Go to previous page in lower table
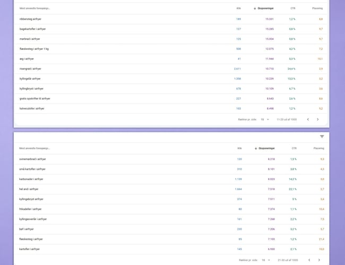Screen dimensions: 345x265 [309, 260]
